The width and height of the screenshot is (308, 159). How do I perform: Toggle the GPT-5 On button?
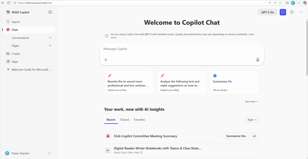(267, 12)
